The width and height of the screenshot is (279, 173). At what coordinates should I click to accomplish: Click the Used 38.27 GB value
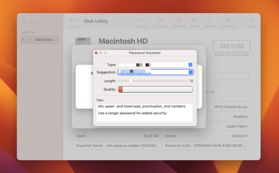tap(151, 136)
